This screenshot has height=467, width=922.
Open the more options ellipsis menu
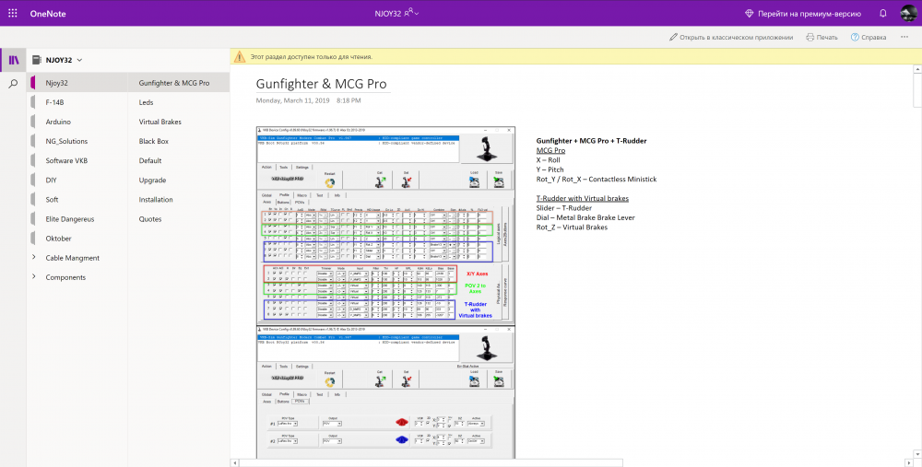point(904,37)
